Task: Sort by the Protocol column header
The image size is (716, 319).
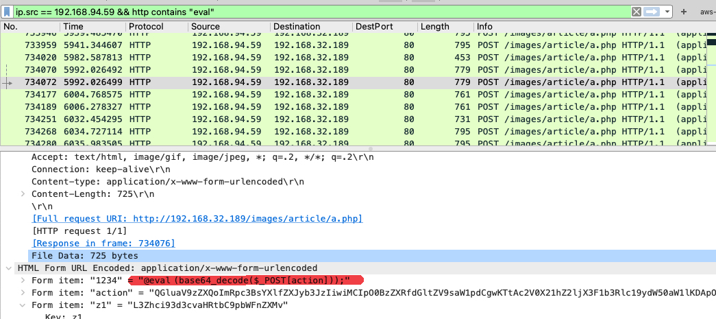Action: (145, 27)
